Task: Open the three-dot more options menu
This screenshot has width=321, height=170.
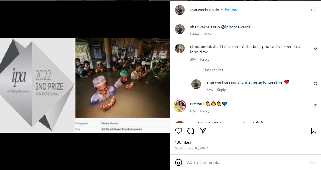Action: pos(313,10)
